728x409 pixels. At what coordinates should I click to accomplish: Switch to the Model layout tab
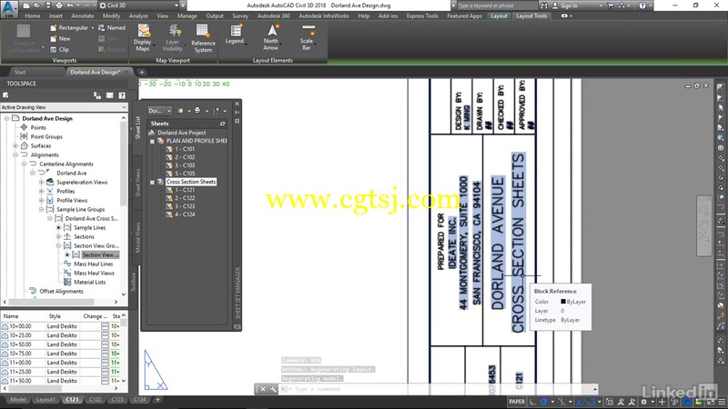click(18, 399)
